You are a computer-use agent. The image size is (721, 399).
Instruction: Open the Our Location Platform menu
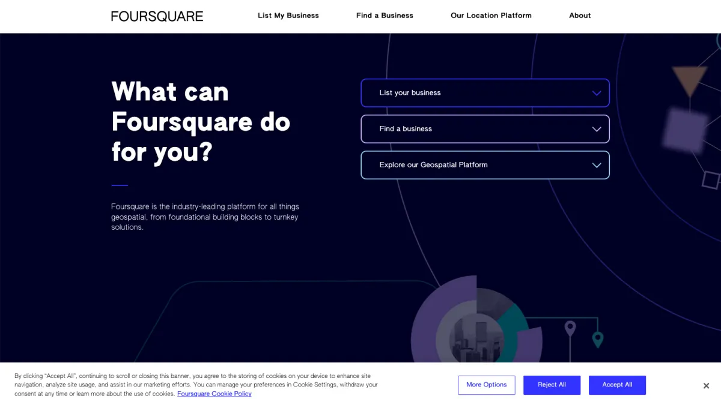click(491, 16)
